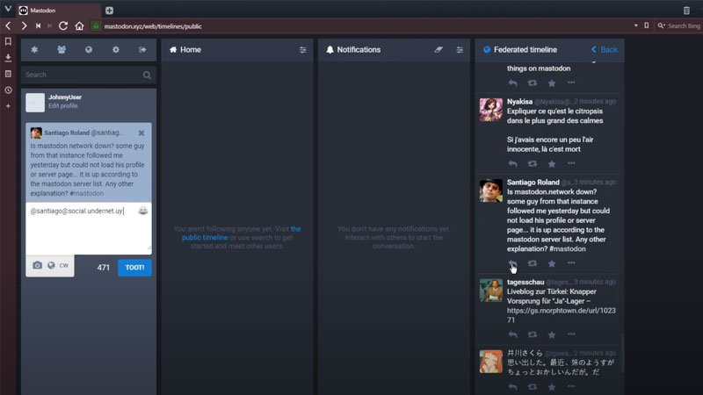The width and height of the screenshot is (703, 395).
Task: Click the TOOT! button
Action: [134, 268]
